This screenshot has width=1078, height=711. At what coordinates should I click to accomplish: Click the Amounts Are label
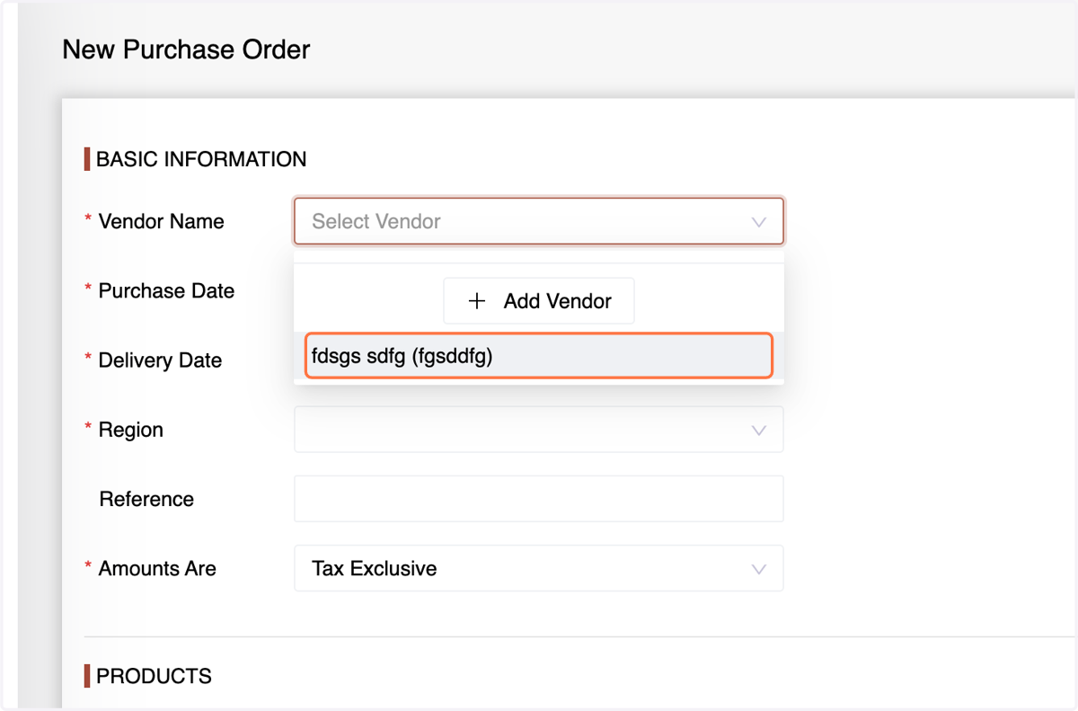tap(157, 568)
